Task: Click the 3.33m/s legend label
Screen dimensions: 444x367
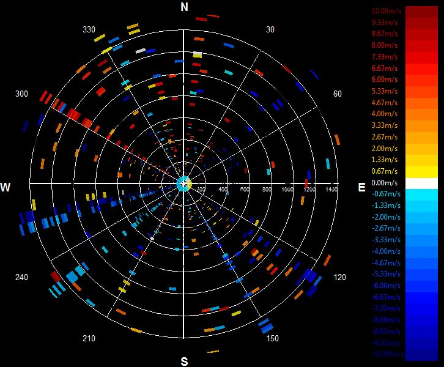Action: 385,125
